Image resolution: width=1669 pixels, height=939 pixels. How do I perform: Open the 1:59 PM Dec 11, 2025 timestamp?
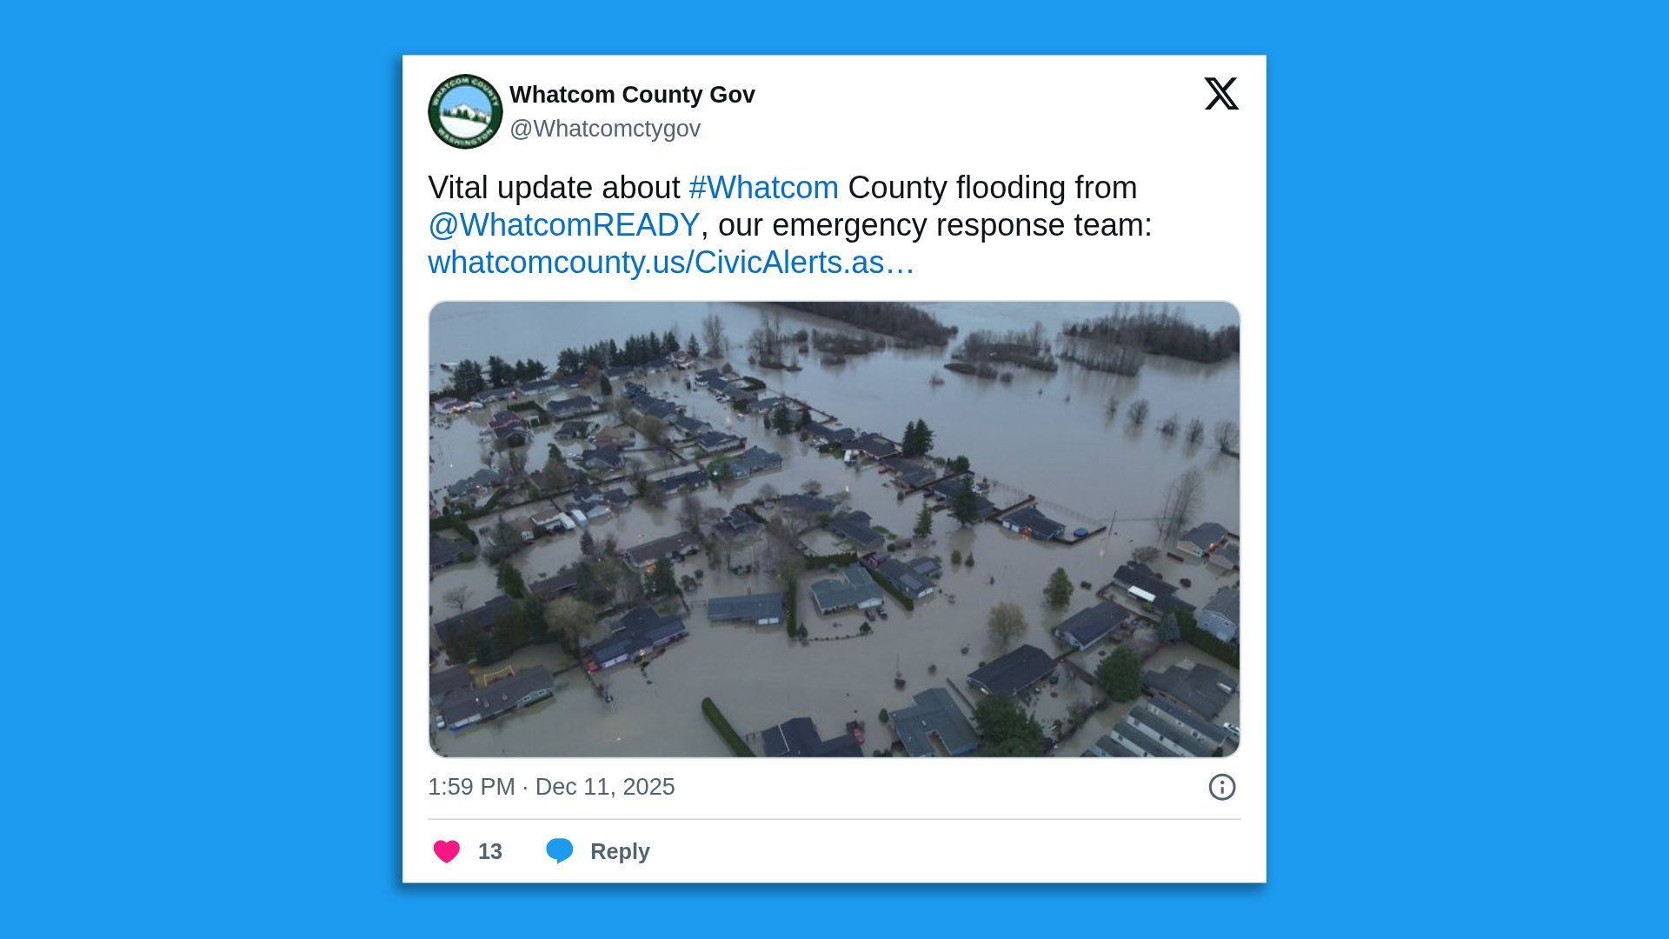(551, 787)
